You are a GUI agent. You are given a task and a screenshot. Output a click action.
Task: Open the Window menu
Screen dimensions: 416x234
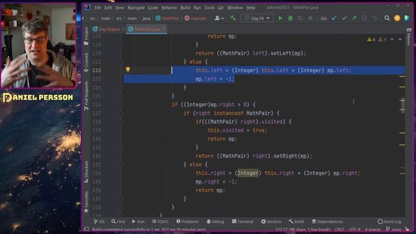[235, 7]
